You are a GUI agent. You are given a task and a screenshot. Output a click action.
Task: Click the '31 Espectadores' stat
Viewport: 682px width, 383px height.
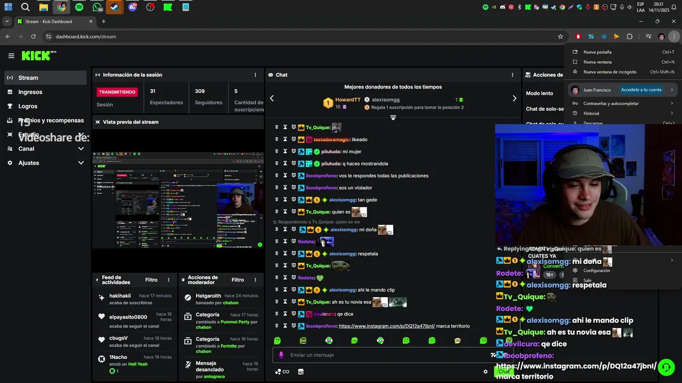point(166,97)
